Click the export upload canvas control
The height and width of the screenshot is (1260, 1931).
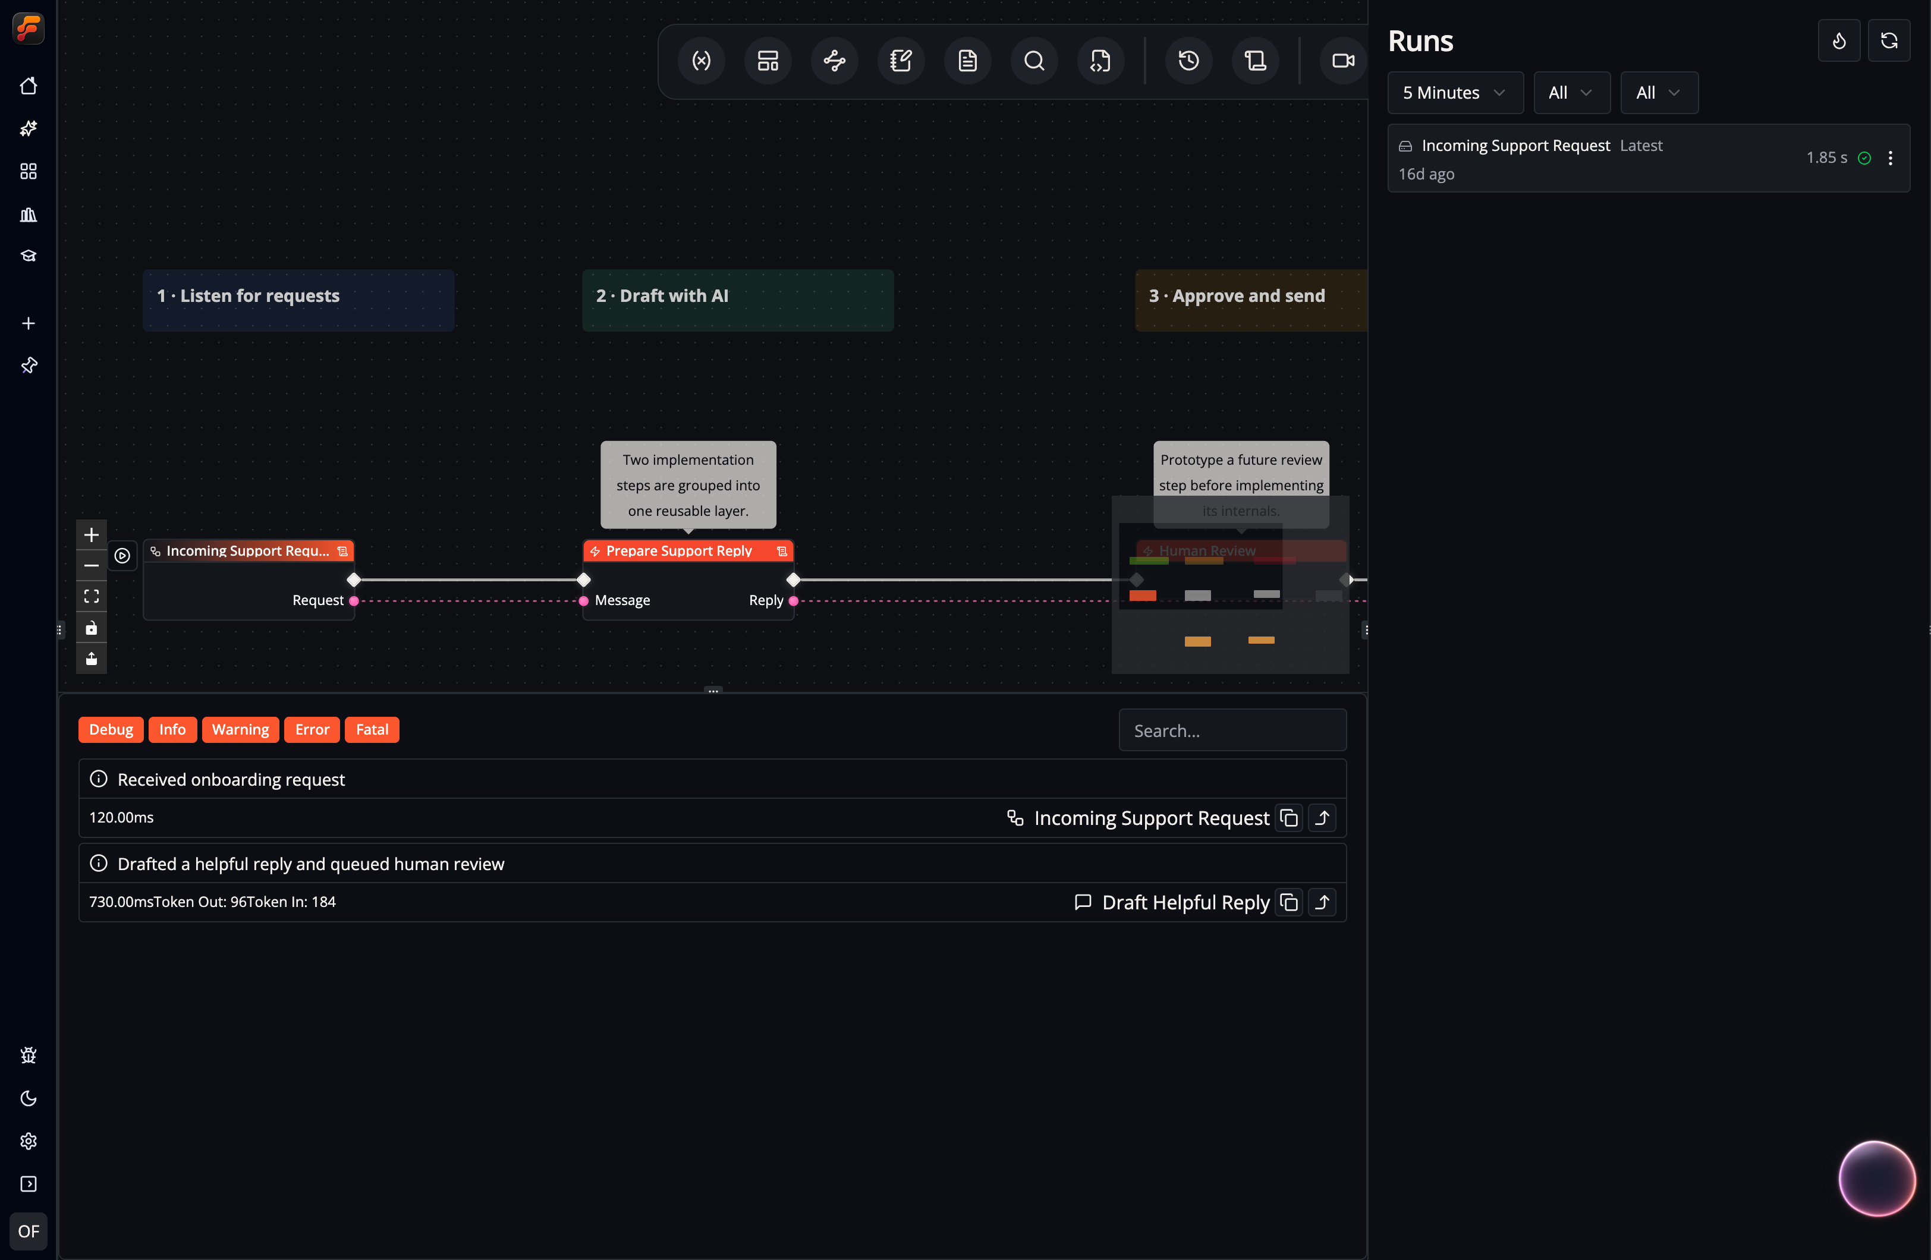[92, 658]
